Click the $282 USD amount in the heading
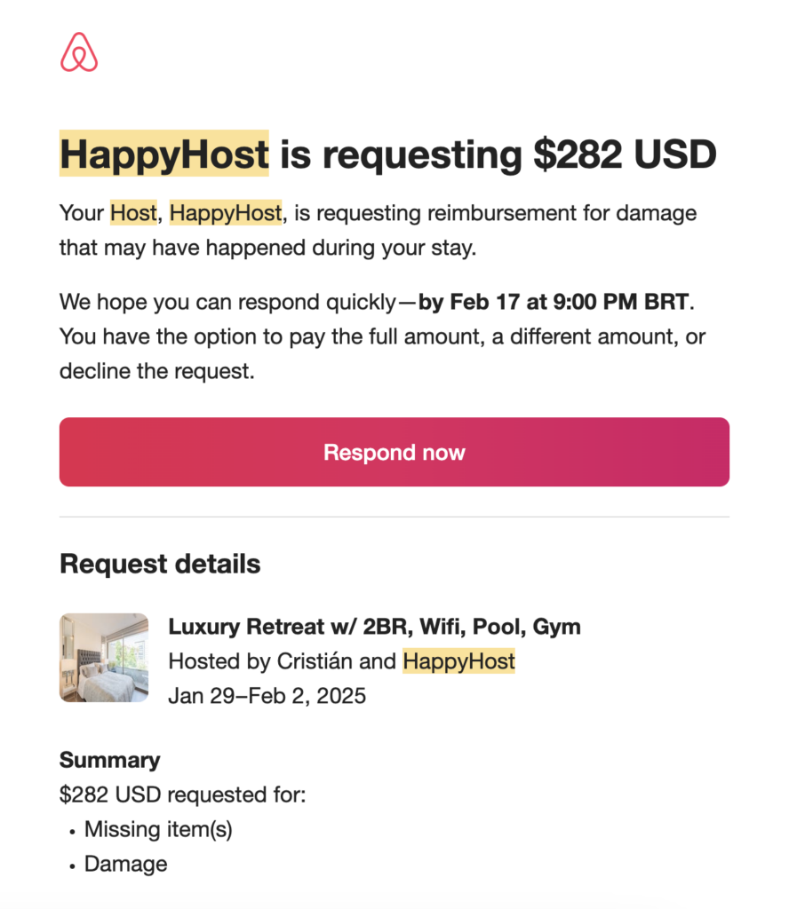This screenshot has width=789, height=909. coord(625,154)
